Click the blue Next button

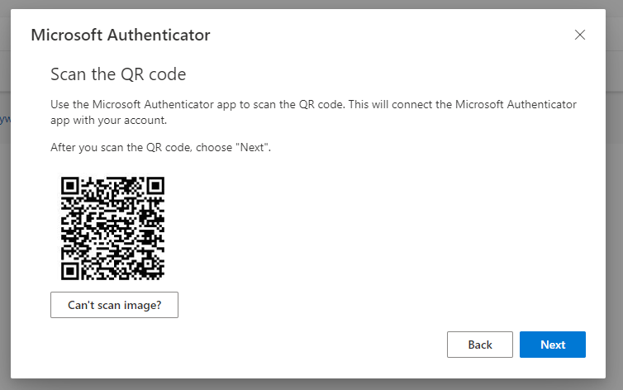[552, 345]
